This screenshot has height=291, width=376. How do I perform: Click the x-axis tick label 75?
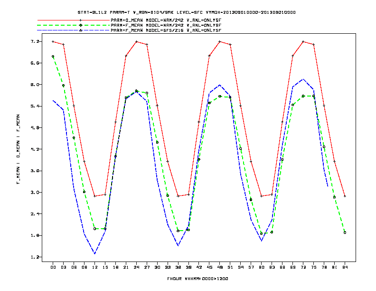point(314,267)
